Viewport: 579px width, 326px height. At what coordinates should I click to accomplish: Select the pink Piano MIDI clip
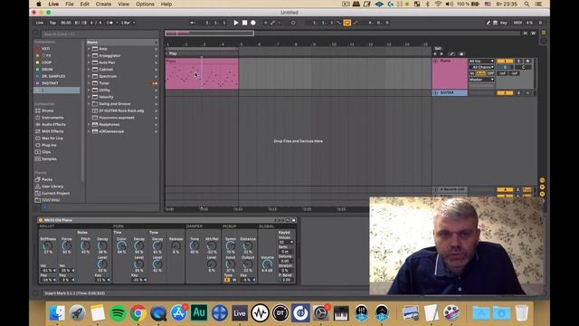coord(202,73)
